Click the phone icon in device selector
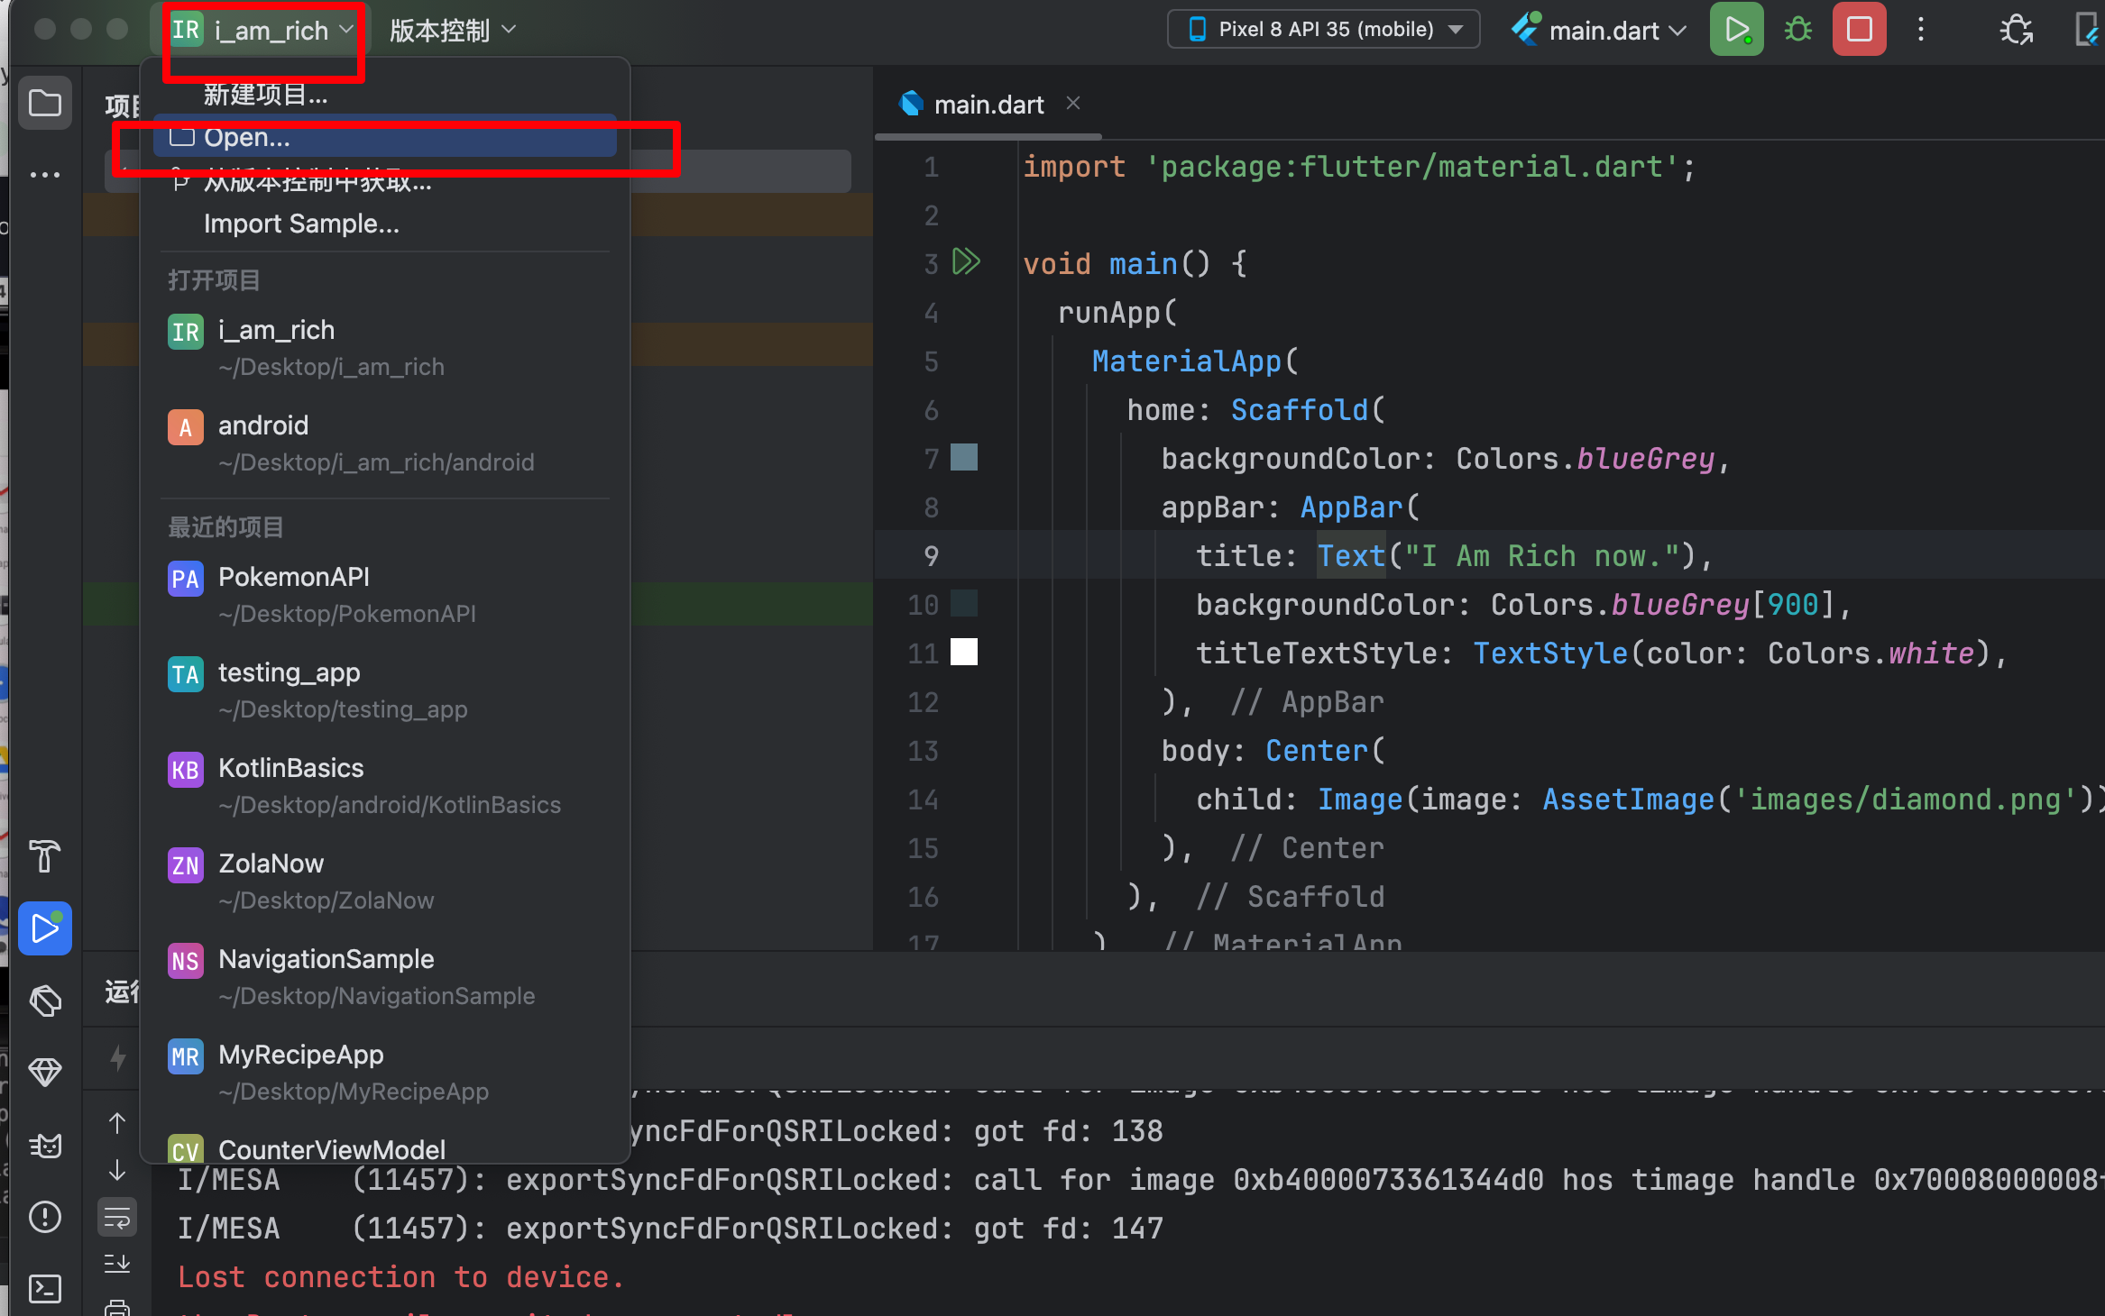This screenshot has height=1316, width=2105. pyautogui.click(x=1197, y=30)
